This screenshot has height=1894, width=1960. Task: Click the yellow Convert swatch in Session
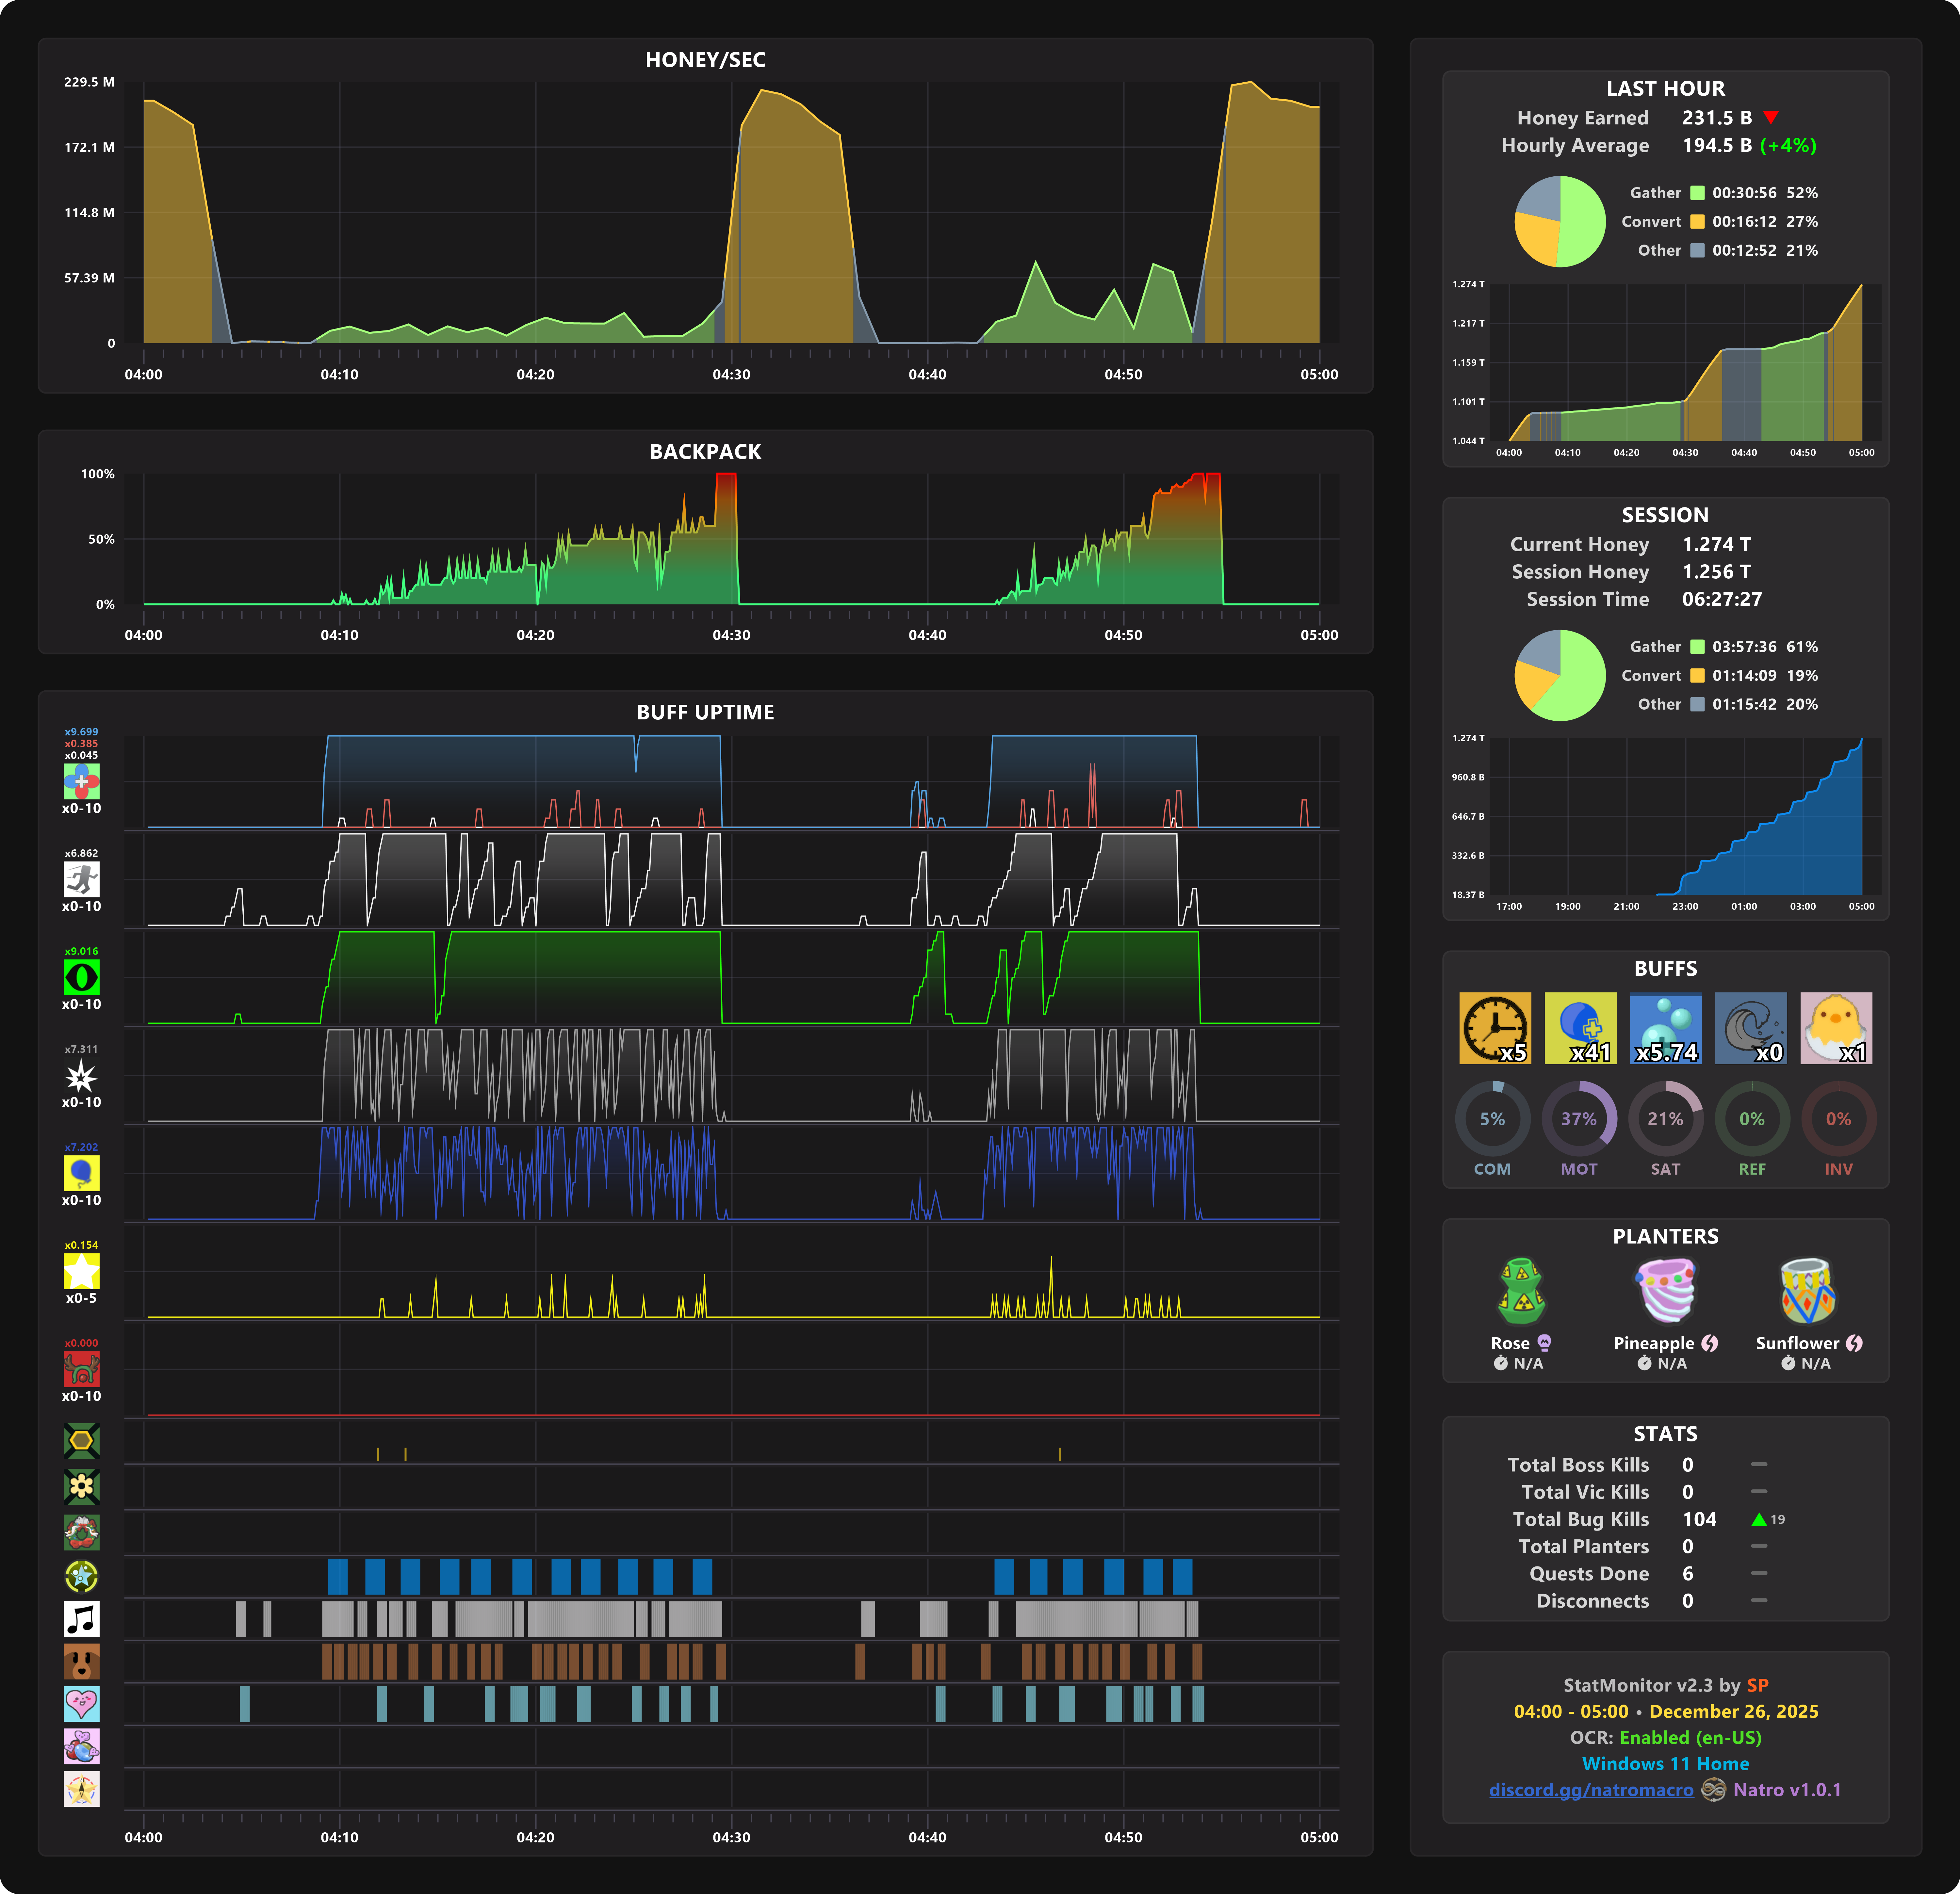[x=1697, y=676]
